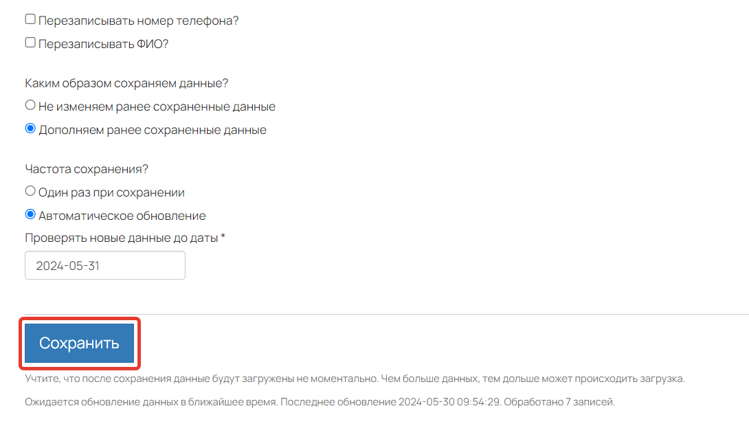Viewport: 749px width, 426px height.
Task: Click the 'Не изменяем ранее сохраненные данные' label
Action: pyautogui.click(x=157, y=106)
